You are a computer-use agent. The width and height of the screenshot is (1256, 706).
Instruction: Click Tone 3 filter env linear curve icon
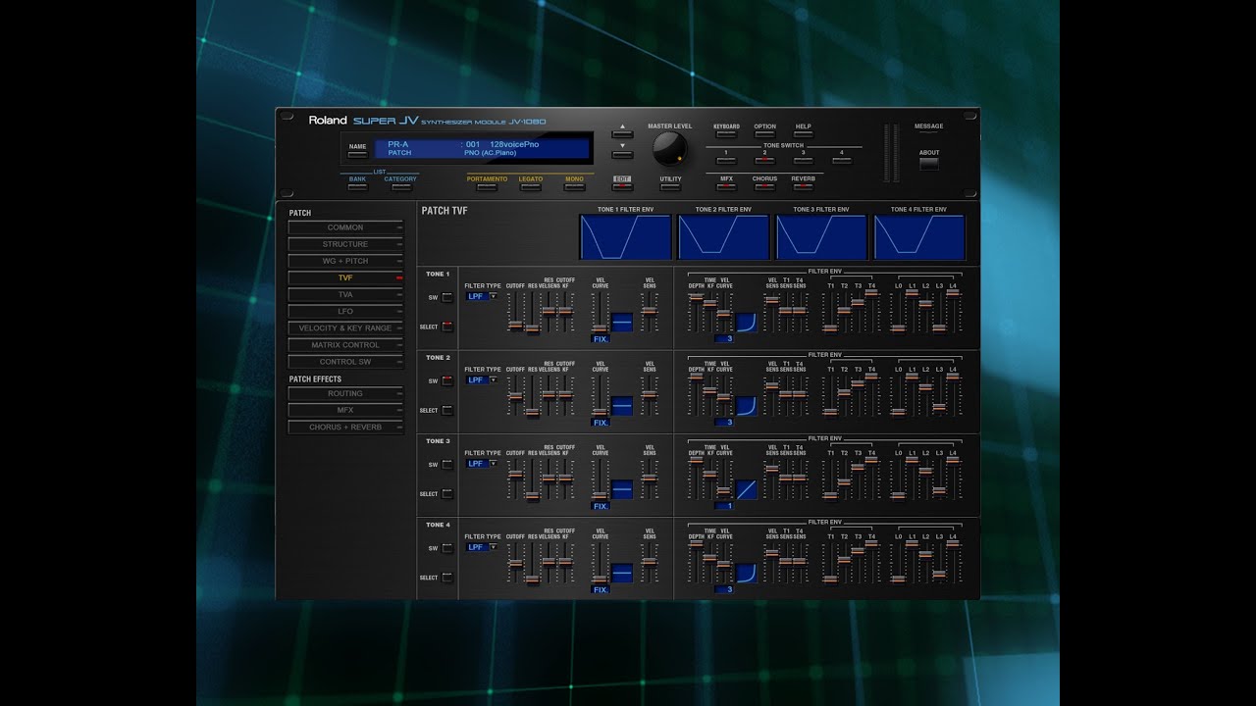tap(747, 490)
